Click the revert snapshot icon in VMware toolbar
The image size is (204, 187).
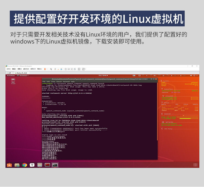[x=58, y=69]
